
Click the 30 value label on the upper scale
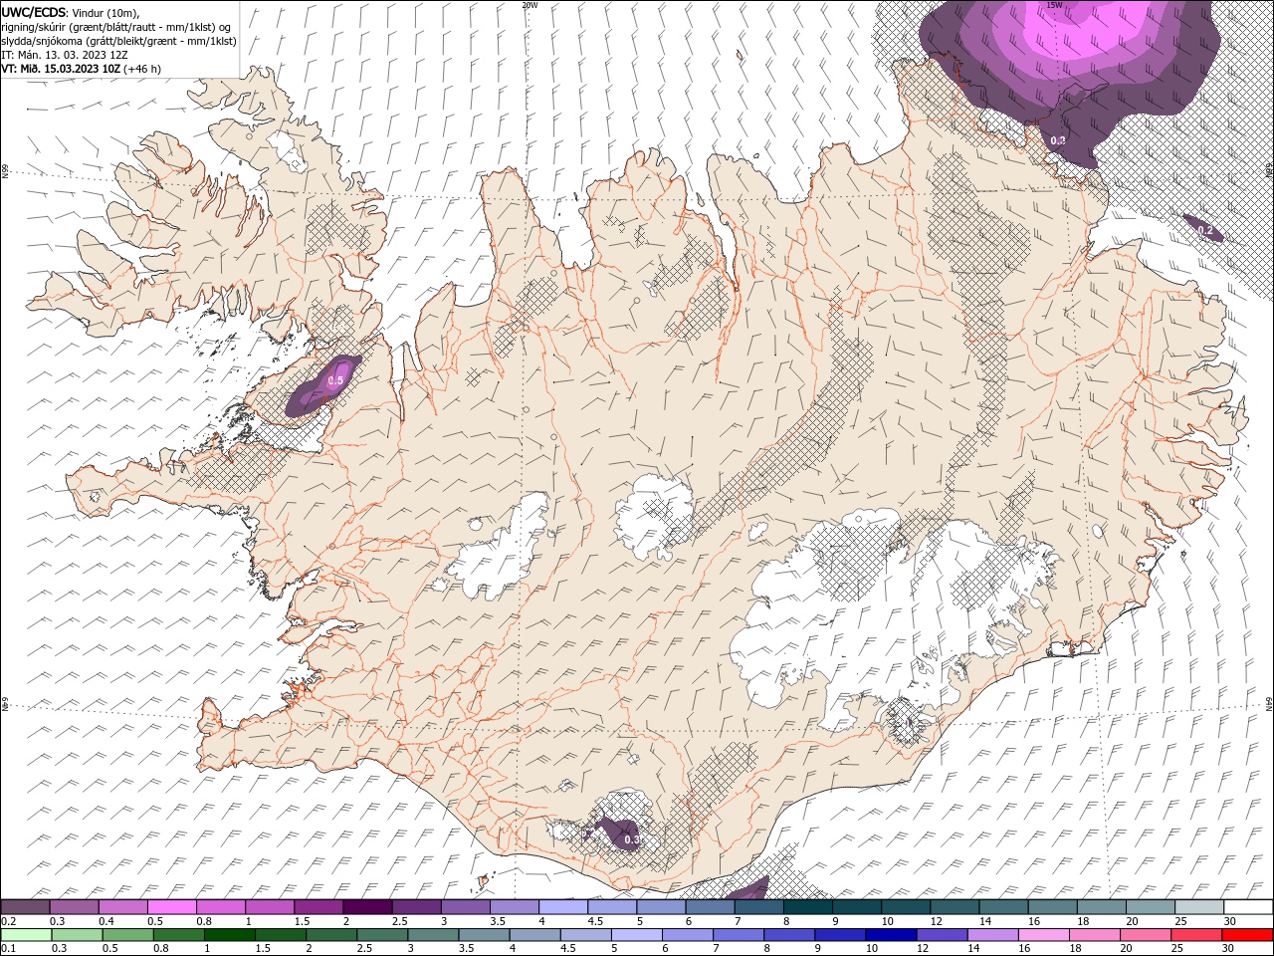1229,921
